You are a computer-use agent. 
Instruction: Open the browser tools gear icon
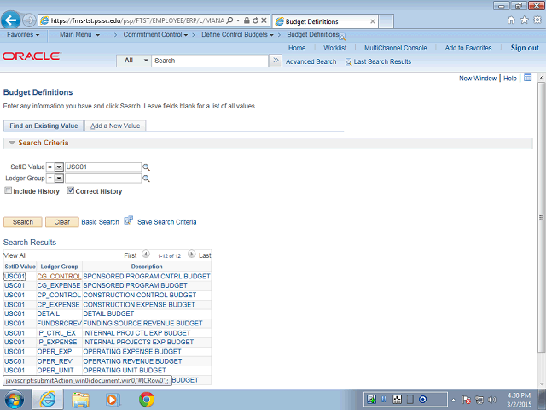(x=537, y=20)
